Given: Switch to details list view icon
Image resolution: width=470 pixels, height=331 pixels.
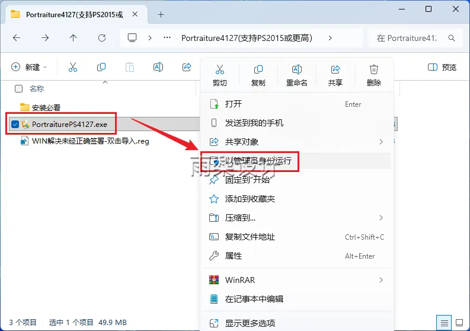Looking at the screenshot, I should [x=445, y=323].
